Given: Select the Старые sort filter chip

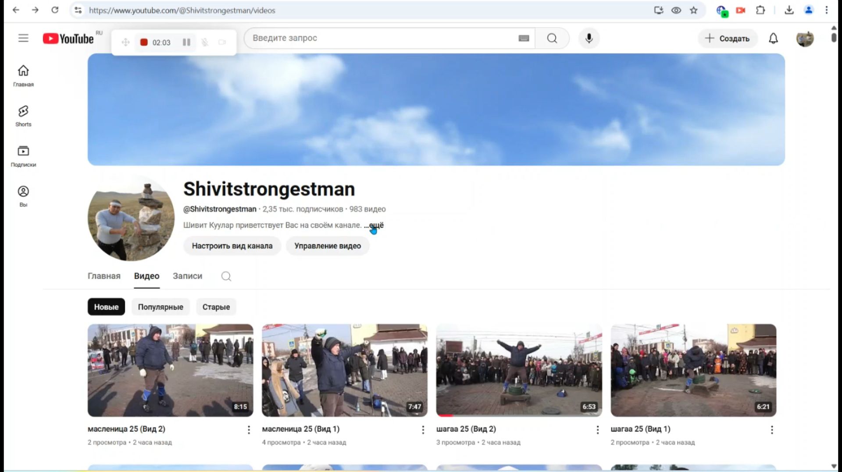Looking at the screenshot, I should click(x=216, y=307).
